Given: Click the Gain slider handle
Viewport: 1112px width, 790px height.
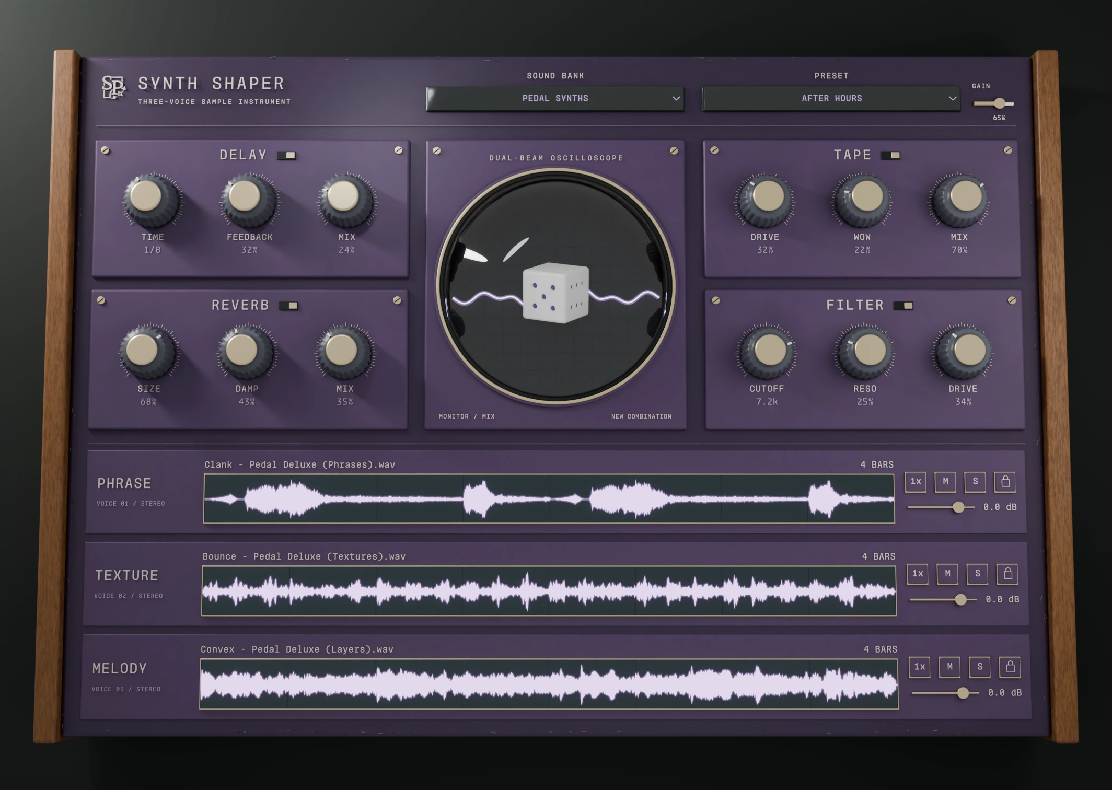Looking at the screenshot, I should coord(999,103).
